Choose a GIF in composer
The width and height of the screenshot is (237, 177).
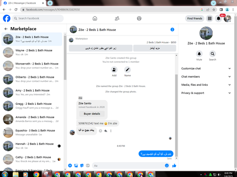tap(88, 166)
